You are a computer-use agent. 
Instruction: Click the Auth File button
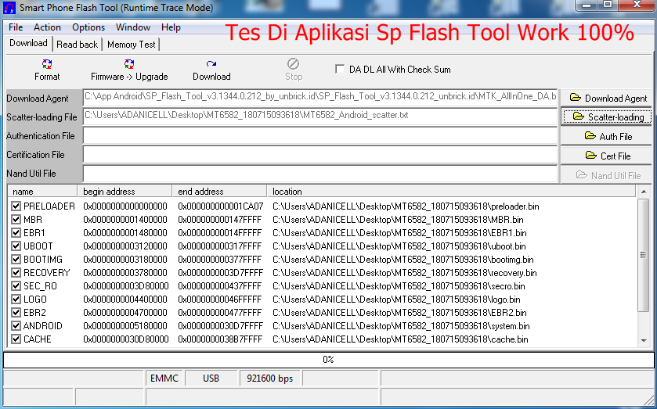[606, 136]
